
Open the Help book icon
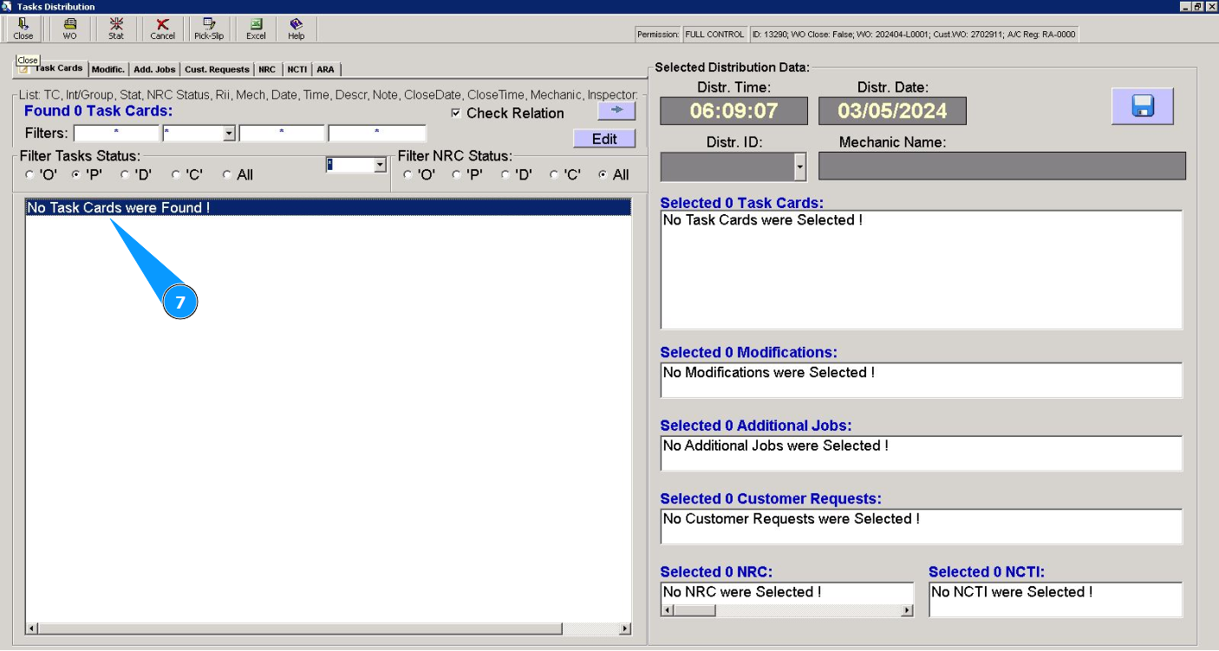pyautogui.click(x=297, y=29)
